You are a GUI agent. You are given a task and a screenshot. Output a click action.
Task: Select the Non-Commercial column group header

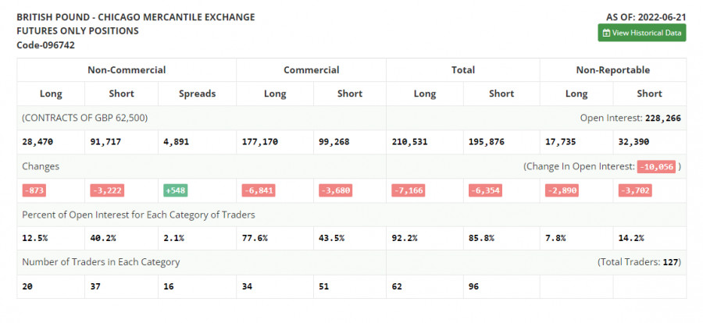click(127, 70)
